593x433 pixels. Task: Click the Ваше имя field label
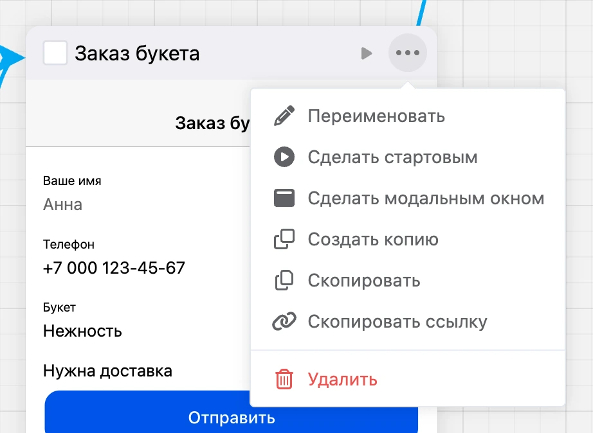click(x=72, y=181)
